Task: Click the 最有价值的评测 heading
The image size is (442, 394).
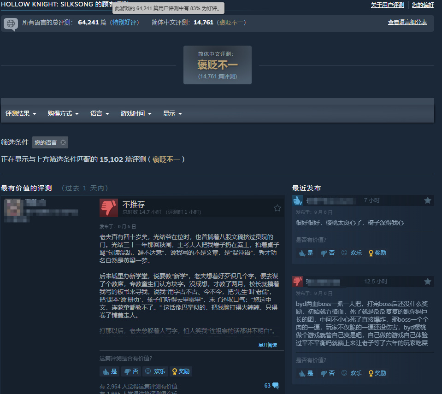Action: (x=26, y=188)
